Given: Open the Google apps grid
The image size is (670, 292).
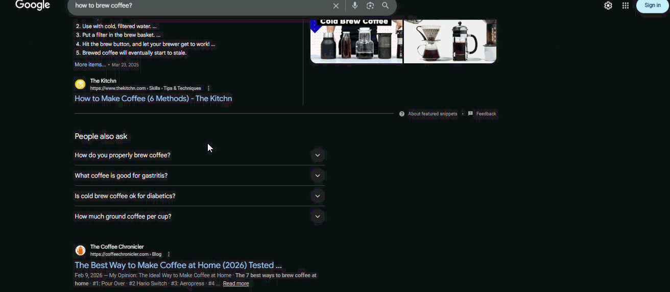Looking at the screenshot, I should click(626, 6).
